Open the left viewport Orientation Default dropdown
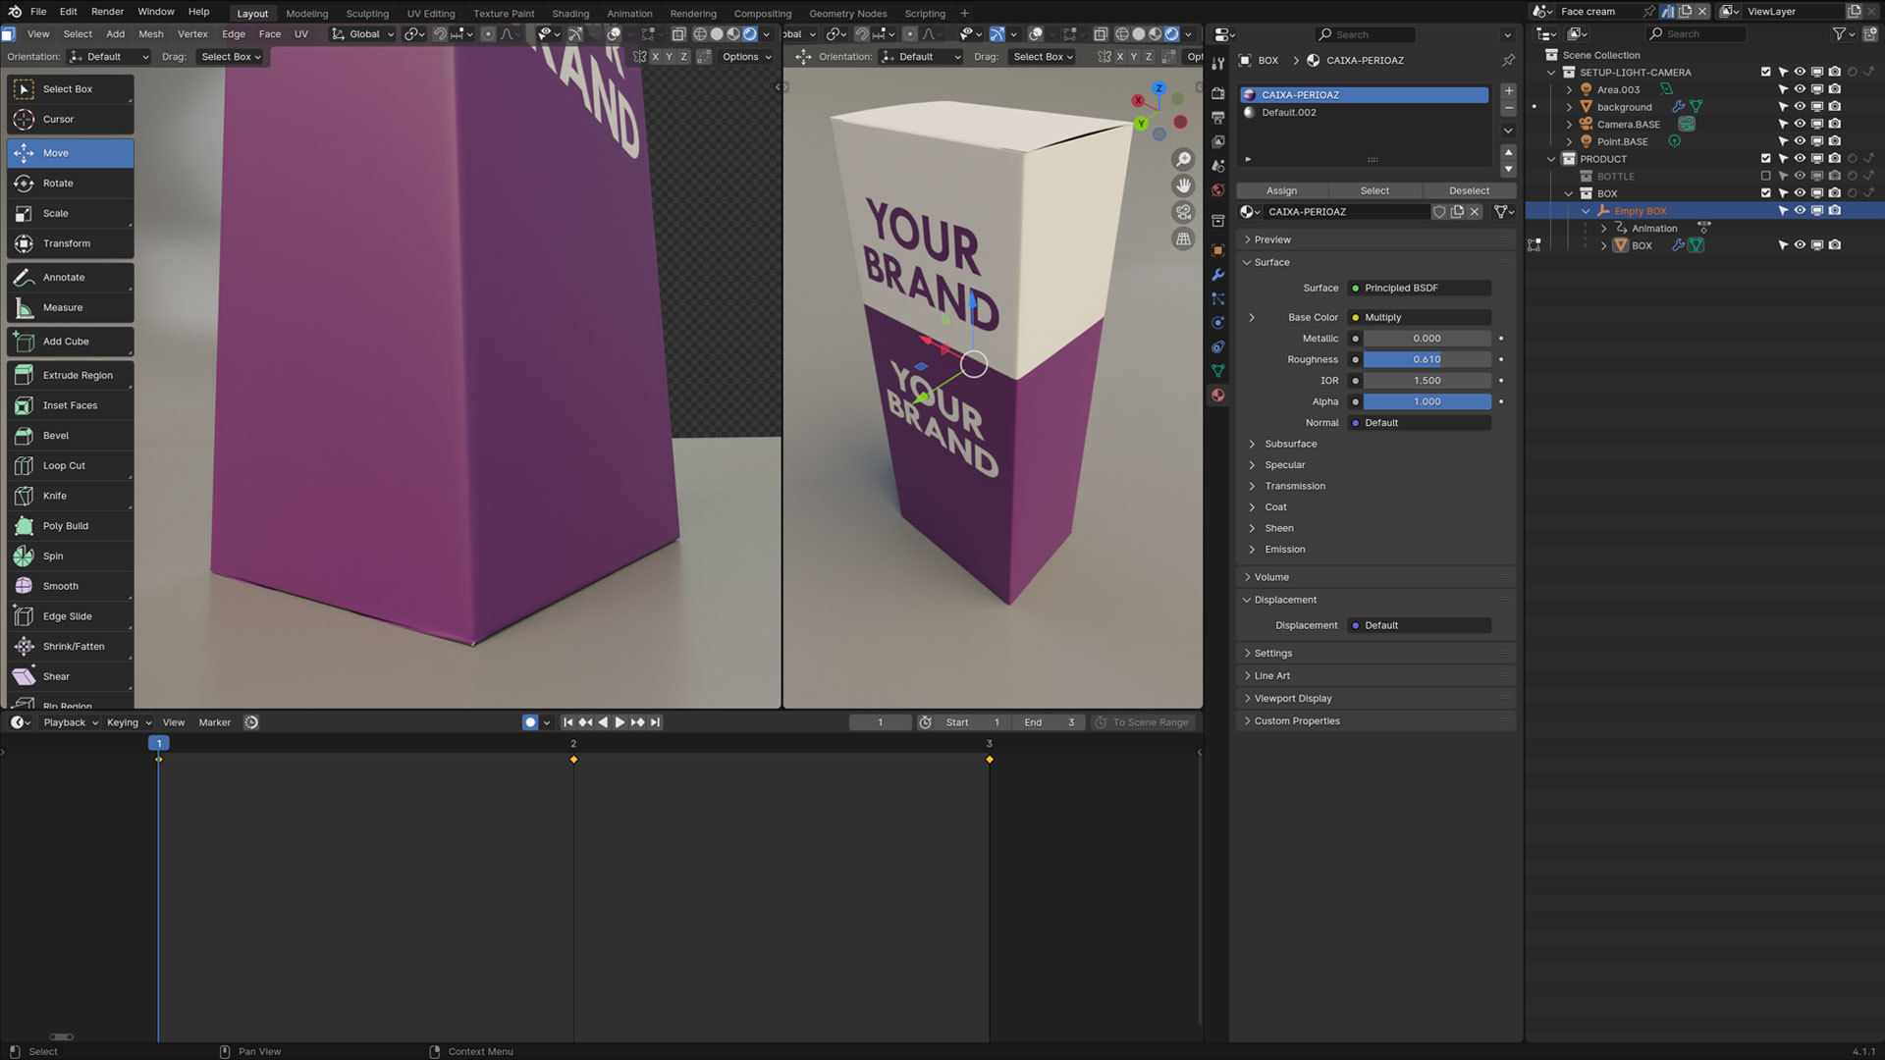The image size is (1885, 1060). [109, 57]
